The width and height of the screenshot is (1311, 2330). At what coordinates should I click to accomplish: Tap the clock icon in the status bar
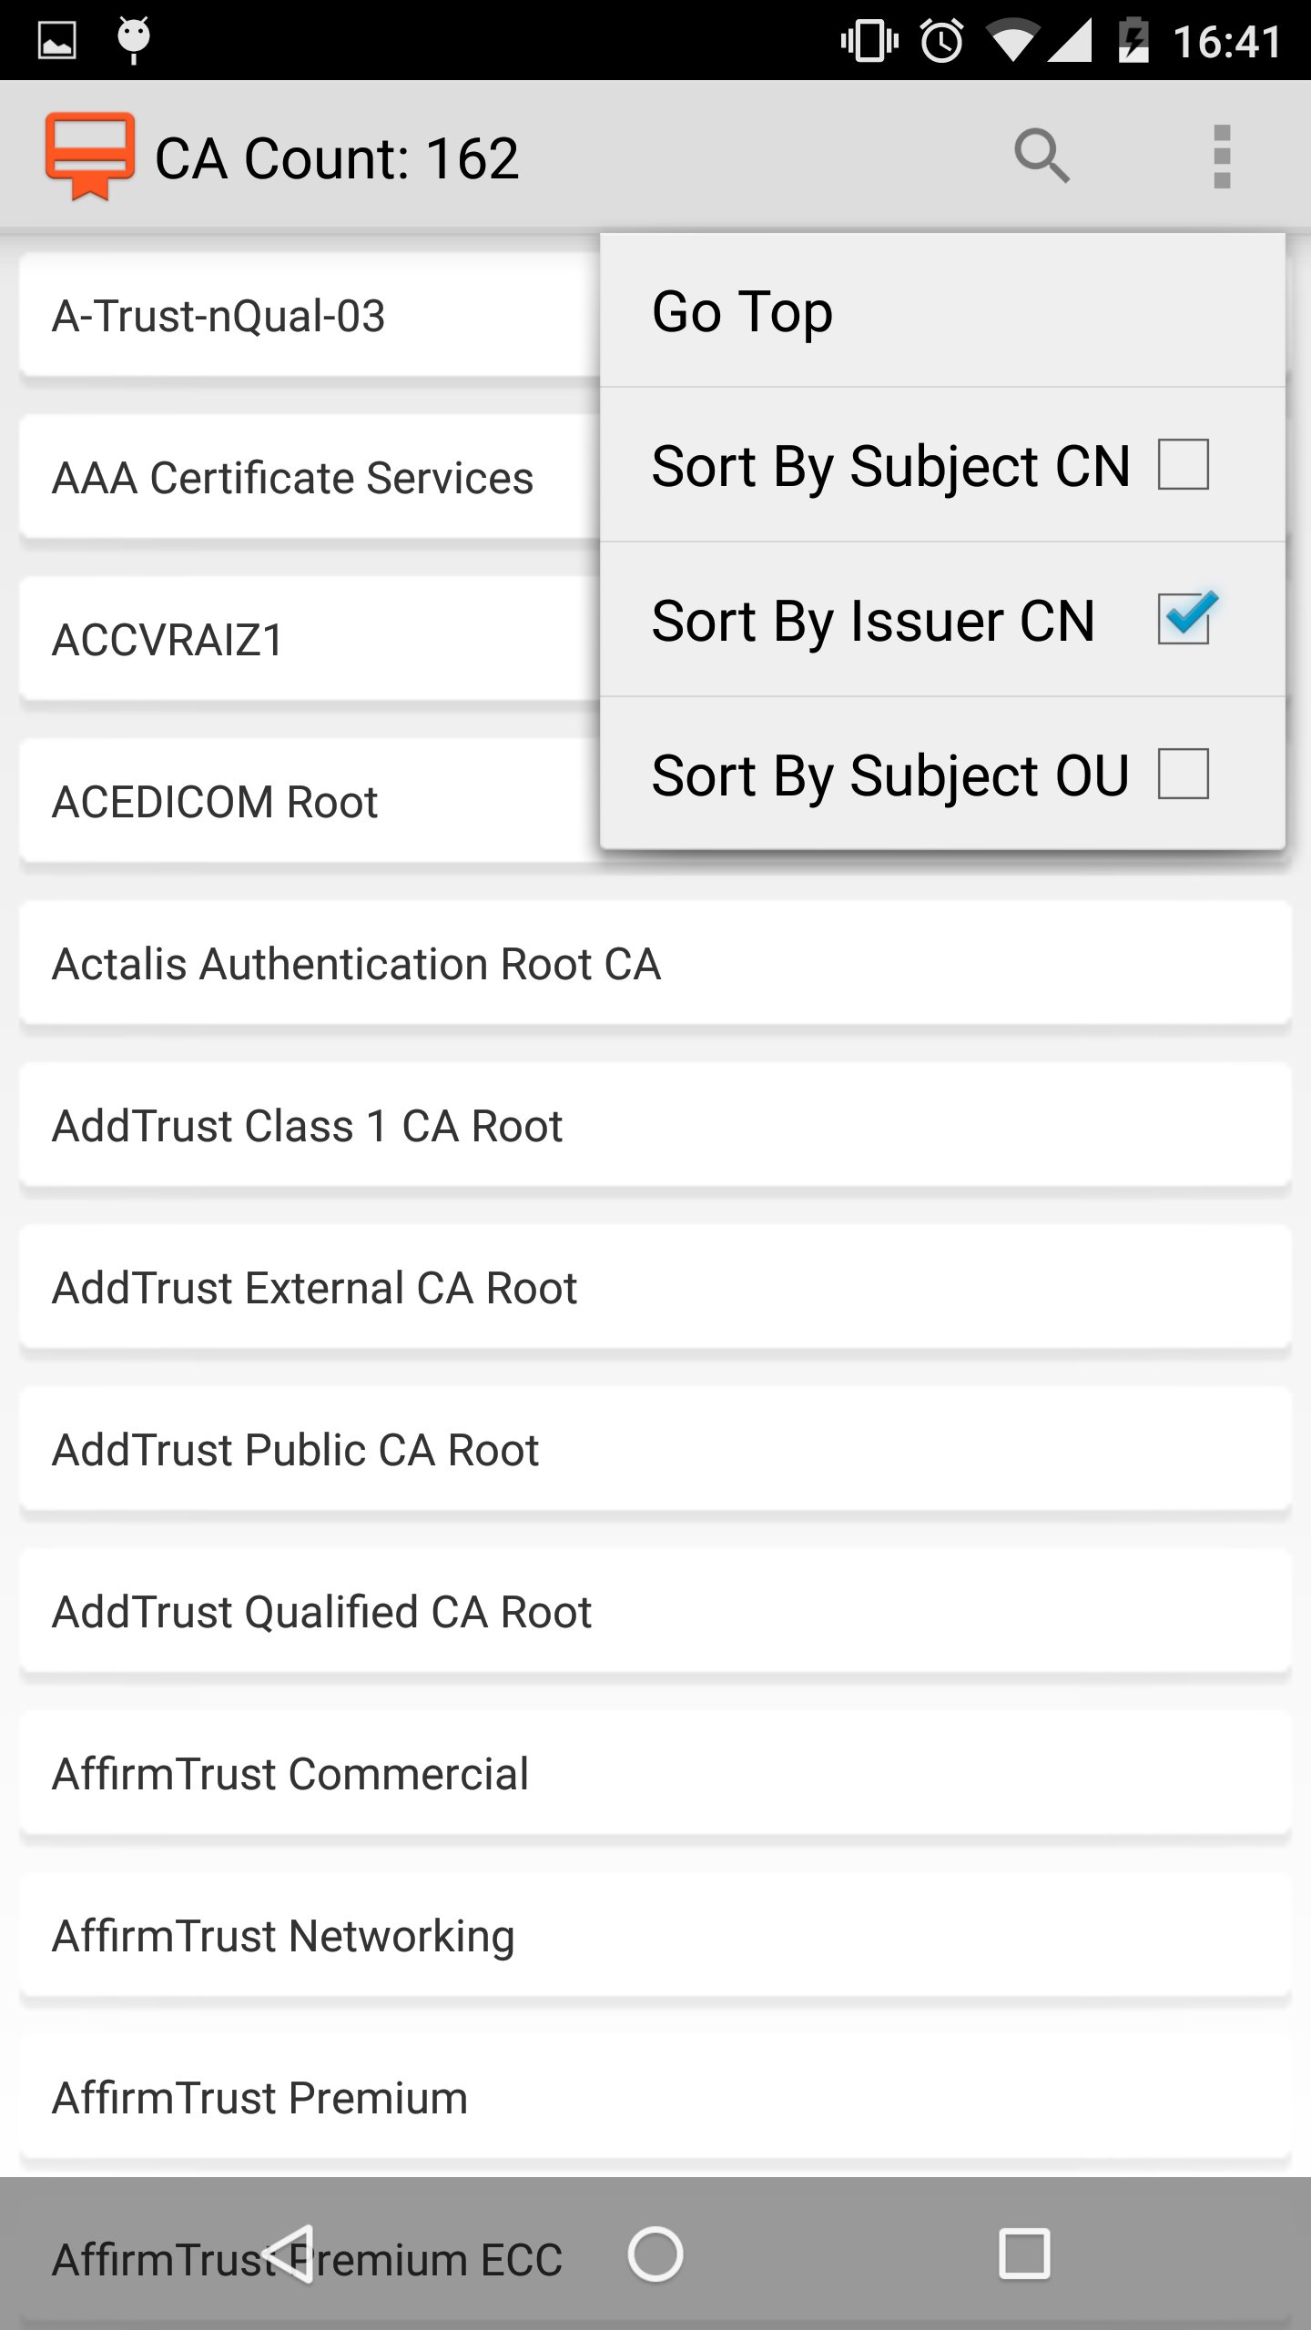[940, 38]
